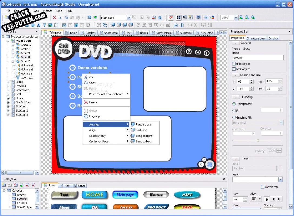Screen dimensions: 294x216
Task: Click the zoom in magnifier icon
Action: 241,18
